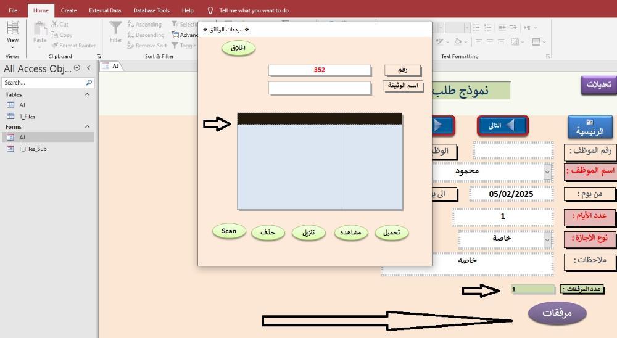Collapse the Tables group
Image resolution: width=617 pixels, height=338 pixels.
click(x=87, y=94)
